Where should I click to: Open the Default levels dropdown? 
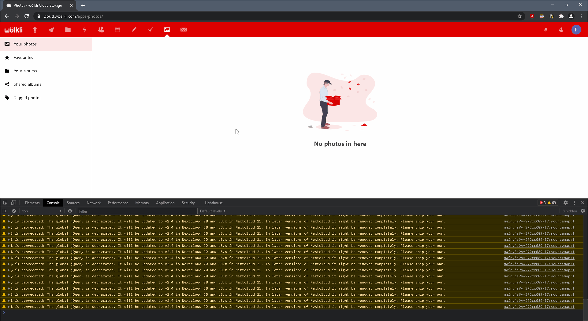tap(212, 211)
